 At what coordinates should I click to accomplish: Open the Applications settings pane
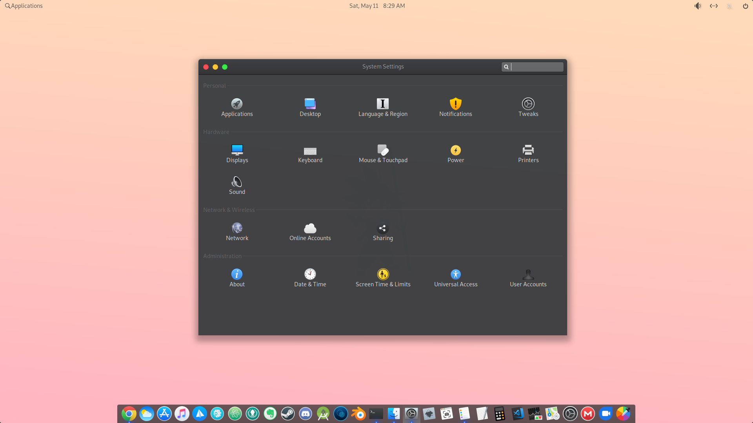(237, 107)
